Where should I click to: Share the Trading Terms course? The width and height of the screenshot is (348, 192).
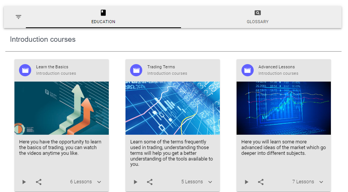point(150,182)
